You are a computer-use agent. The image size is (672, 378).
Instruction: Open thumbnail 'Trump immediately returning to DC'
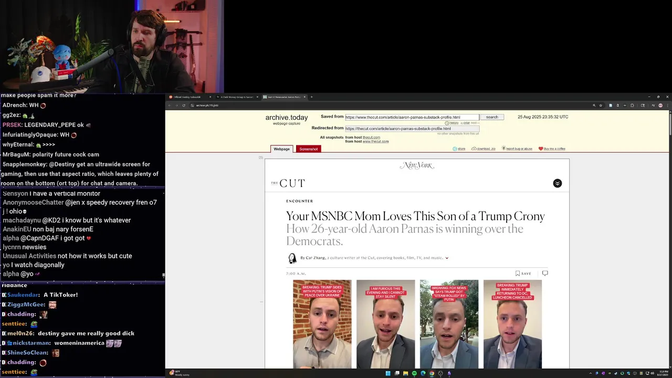pos(512,324)
